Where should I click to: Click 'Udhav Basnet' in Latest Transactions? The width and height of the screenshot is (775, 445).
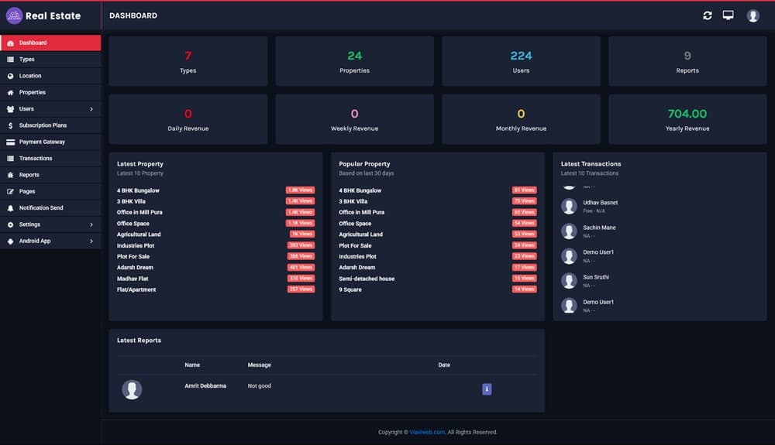tap(600, 203)
